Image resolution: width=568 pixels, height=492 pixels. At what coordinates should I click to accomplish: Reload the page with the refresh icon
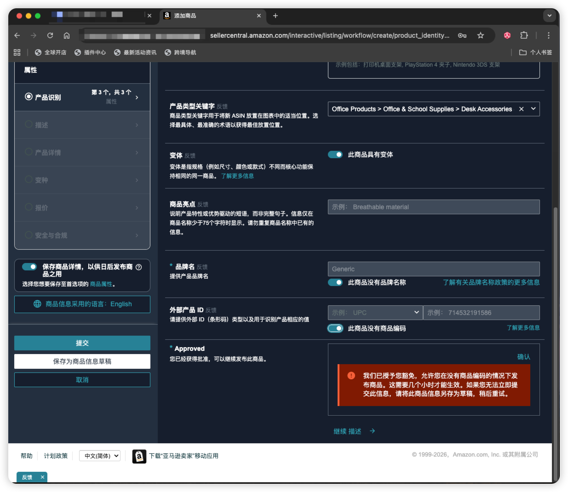[50, 35]
